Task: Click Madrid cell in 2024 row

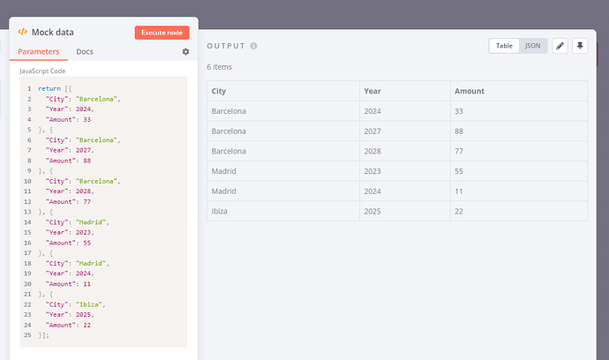Action: pyautogui.click(x=283, y=191)
